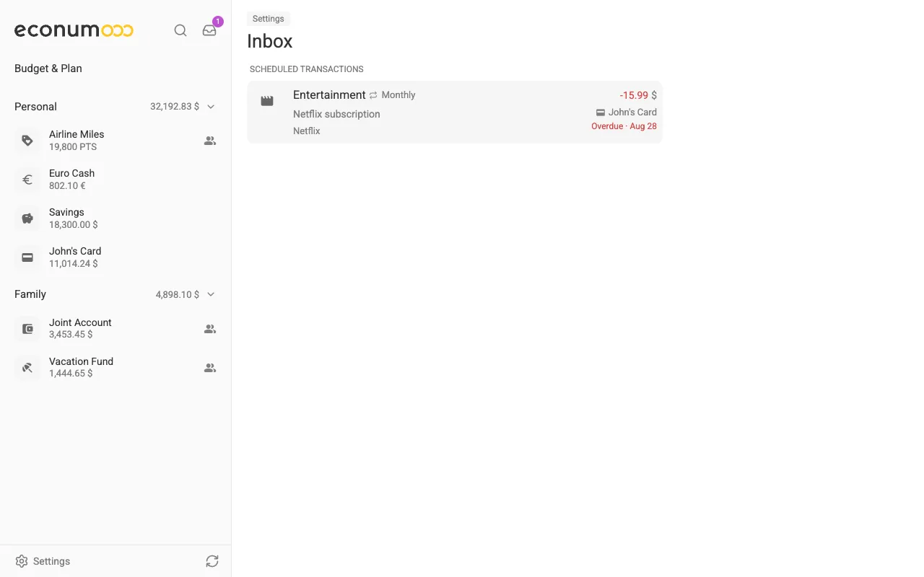The width and height of the screenshot is (924, 577).
Task: Select the Savings account name
Action: (66, 212)
